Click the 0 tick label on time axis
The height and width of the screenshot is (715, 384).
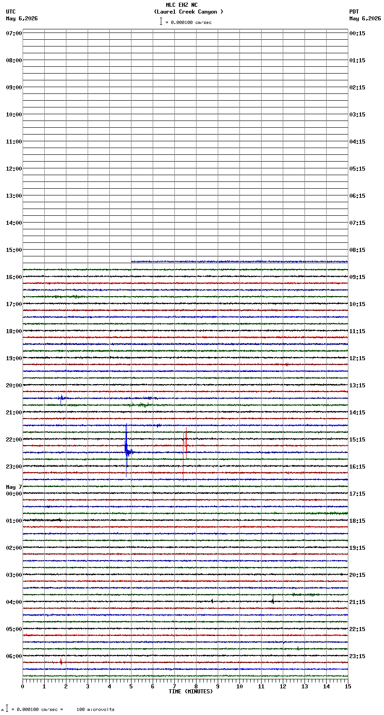[x=23, y=687]
